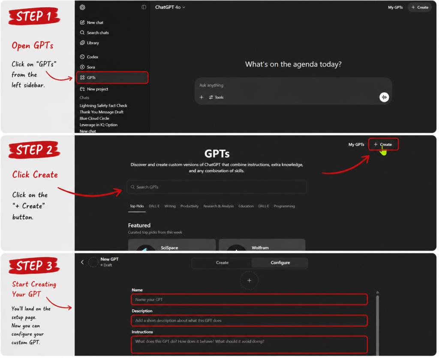
Task: Open the Leverage in IQ Option chat
Action: point(98,125)
